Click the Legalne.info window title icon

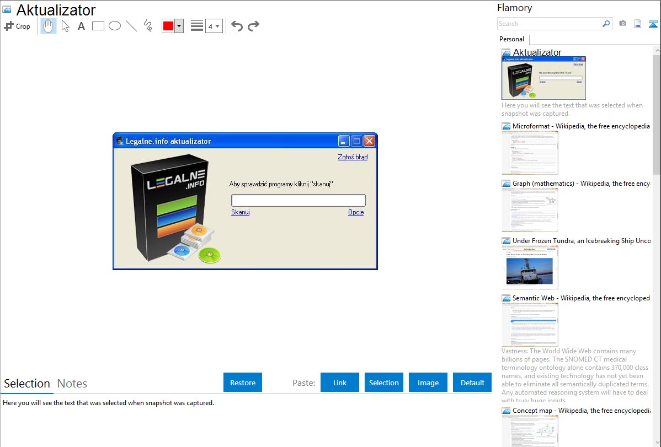point(120,141)
